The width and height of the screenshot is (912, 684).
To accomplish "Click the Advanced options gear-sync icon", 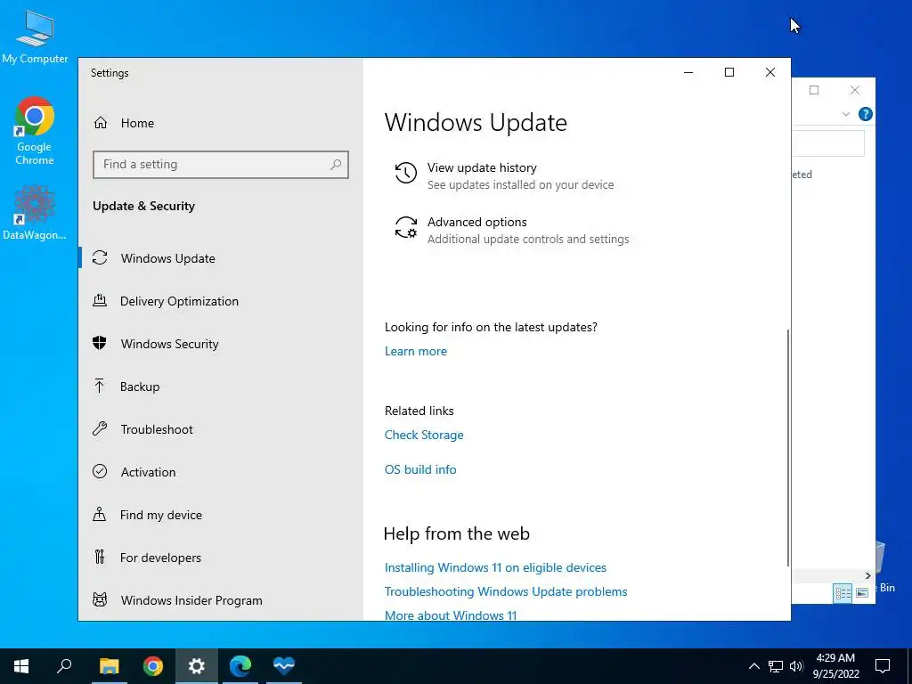I will click(406, 227).
